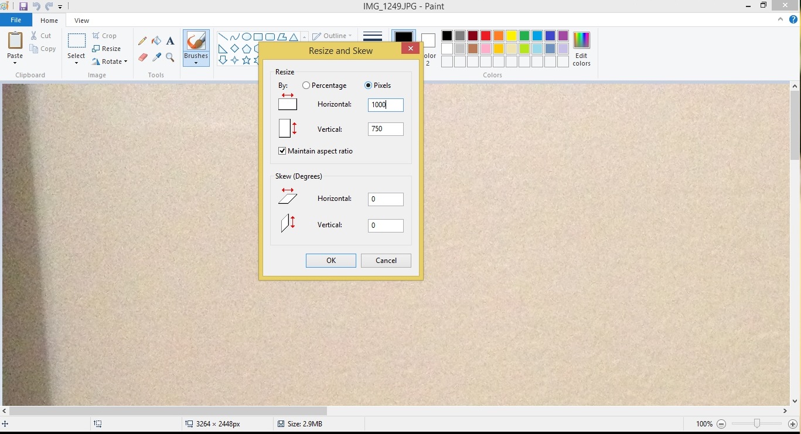
Task: Confirm resize with OK button
Action: click(330, 261)
